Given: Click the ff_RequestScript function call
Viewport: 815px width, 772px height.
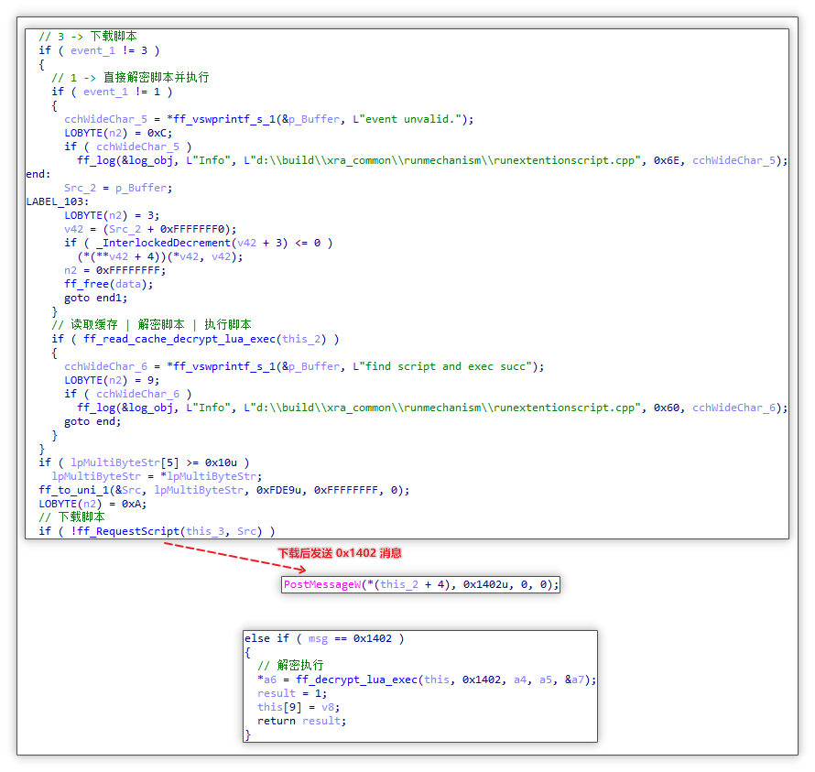Looking at the screenshot, I should (x=127, y=531).
